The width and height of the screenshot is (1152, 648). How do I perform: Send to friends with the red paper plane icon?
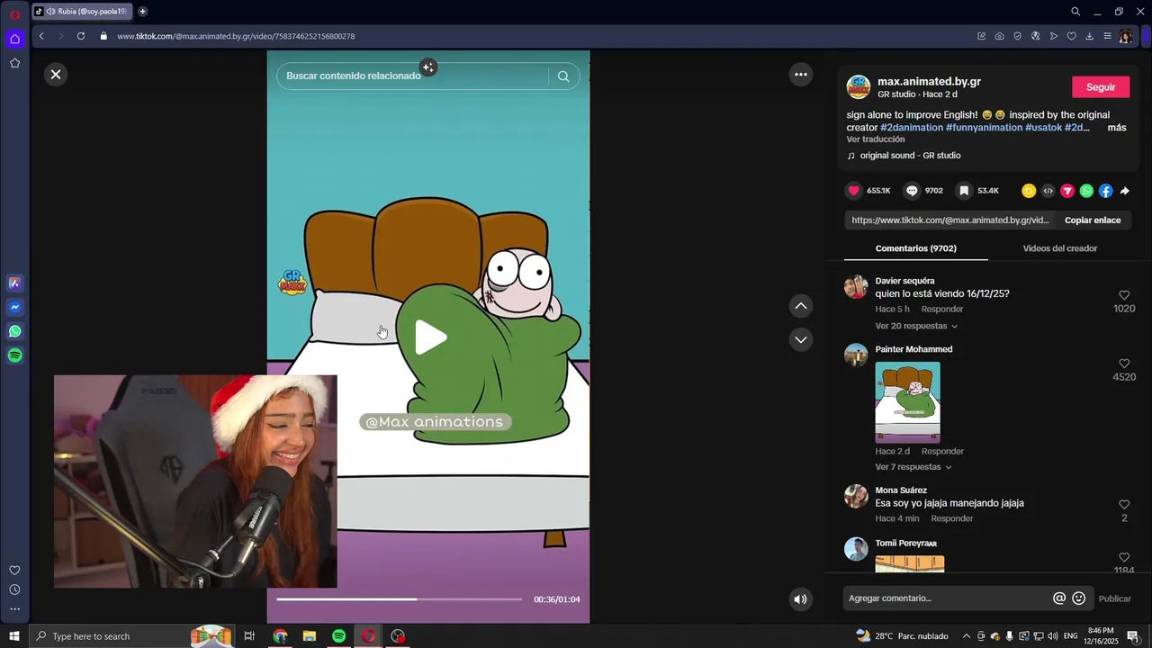tap(1067, 191)
